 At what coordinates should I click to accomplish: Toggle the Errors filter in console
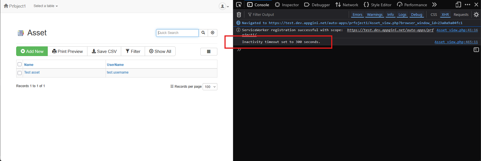pos(357,15)
